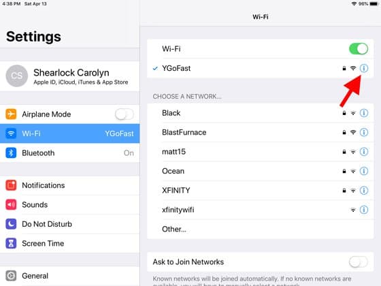The width and height of the screenshot is (381, 286).
Task: Enable the Airplane Mode switch
Action: pos(125,114)
